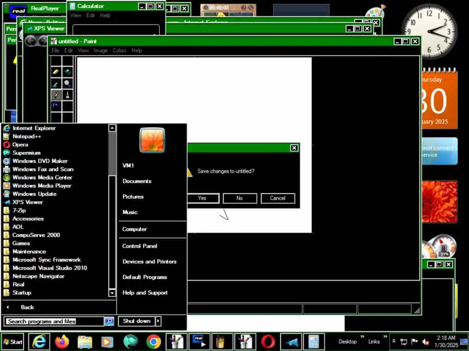Viewport: 469px width, 351px height.
Task: Select the Magnifier tool in Paint
Action: (x=68, y=84)
